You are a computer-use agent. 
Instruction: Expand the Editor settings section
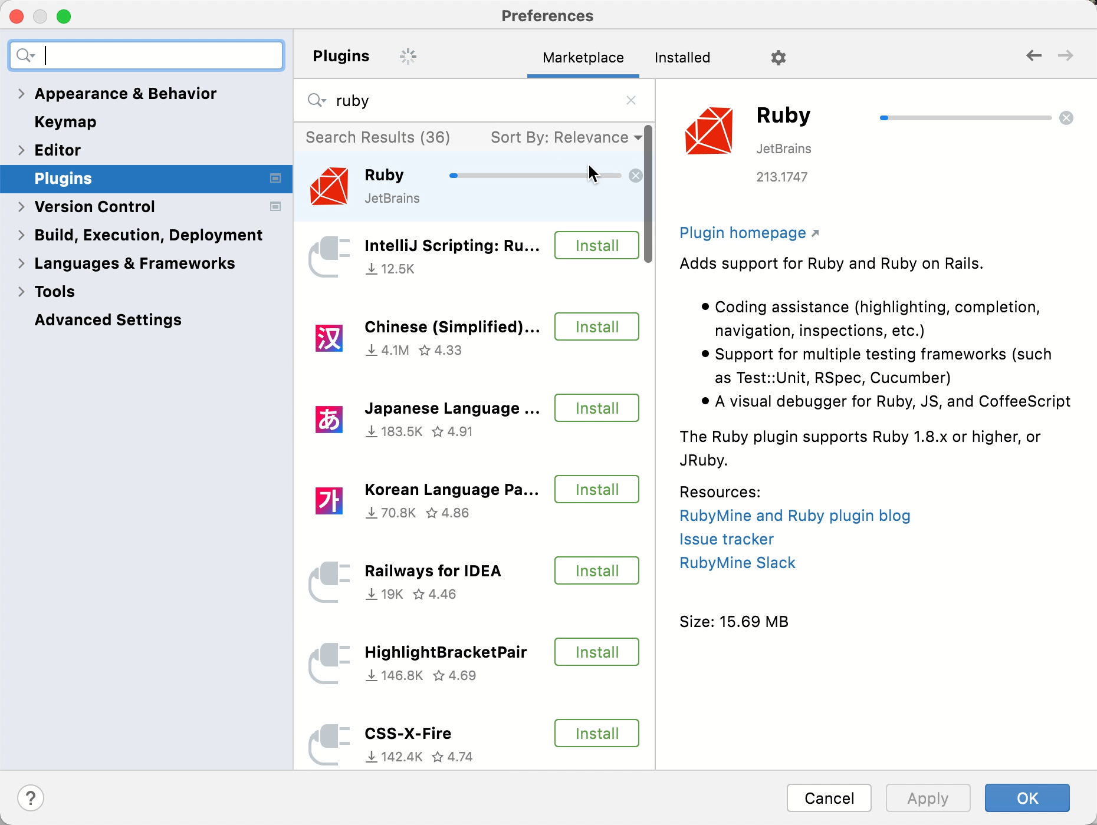pos(21,150)
